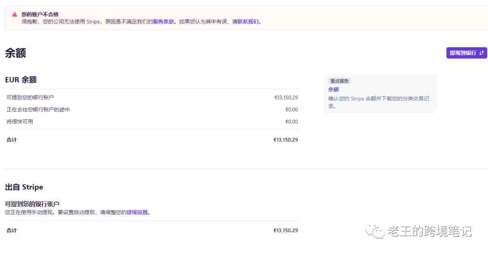Select the EUR 余额 section heading
The width and height of the screenshot is (488, 253).
(x=21, y=80)
